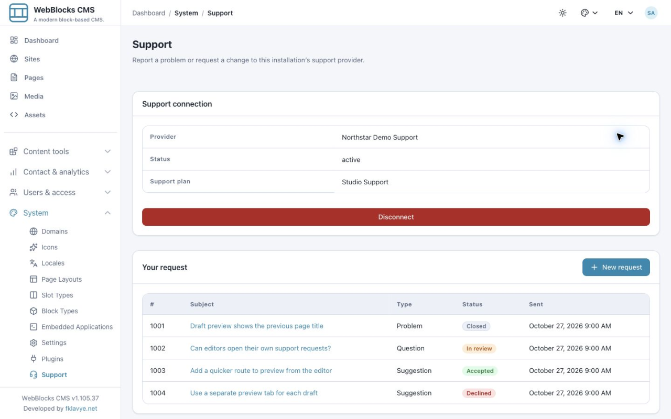The image size is (671, 419).
Task: Click the In review status badge
Action: [x=479, y=348]
